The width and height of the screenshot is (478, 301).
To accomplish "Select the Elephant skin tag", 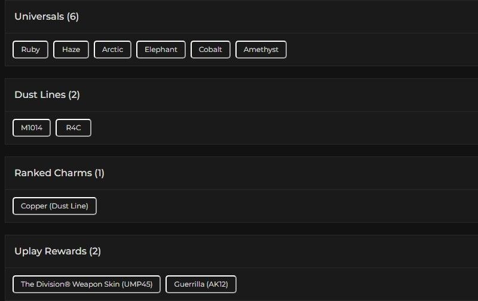I will coord(161,50).
